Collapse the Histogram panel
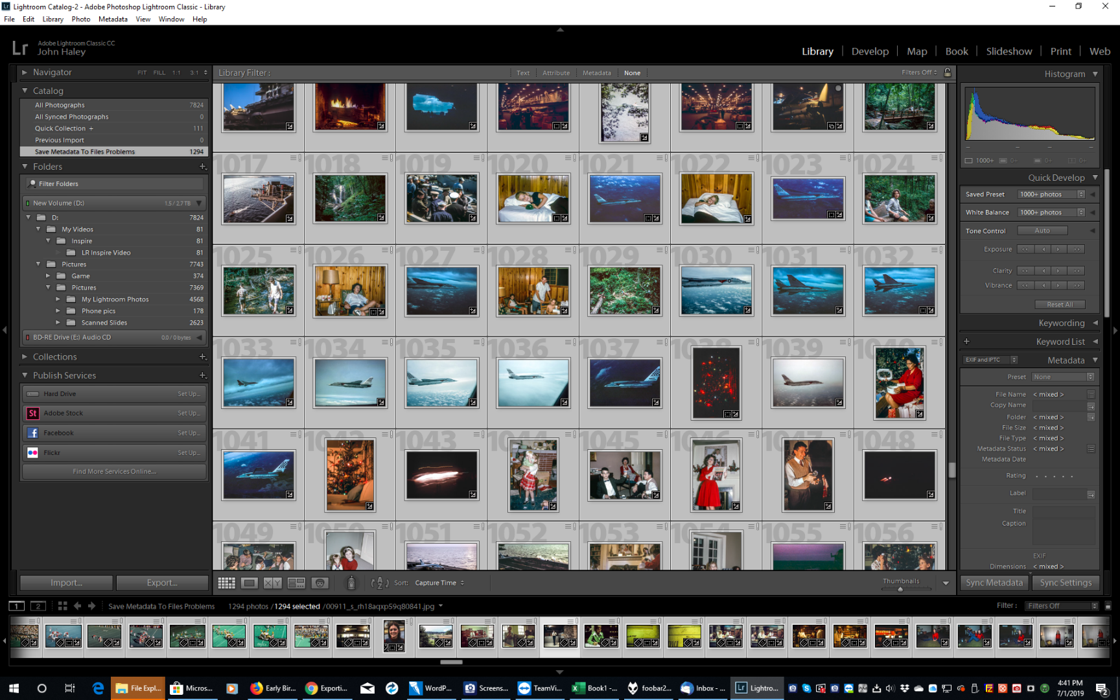 1095,74
